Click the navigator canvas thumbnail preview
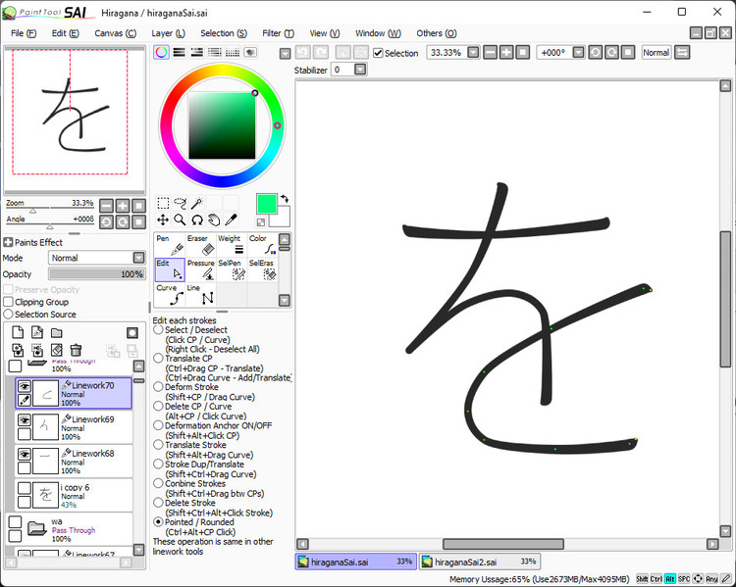Image resolution: width=736 pixels, height=587 pixels. coord(69,110)
